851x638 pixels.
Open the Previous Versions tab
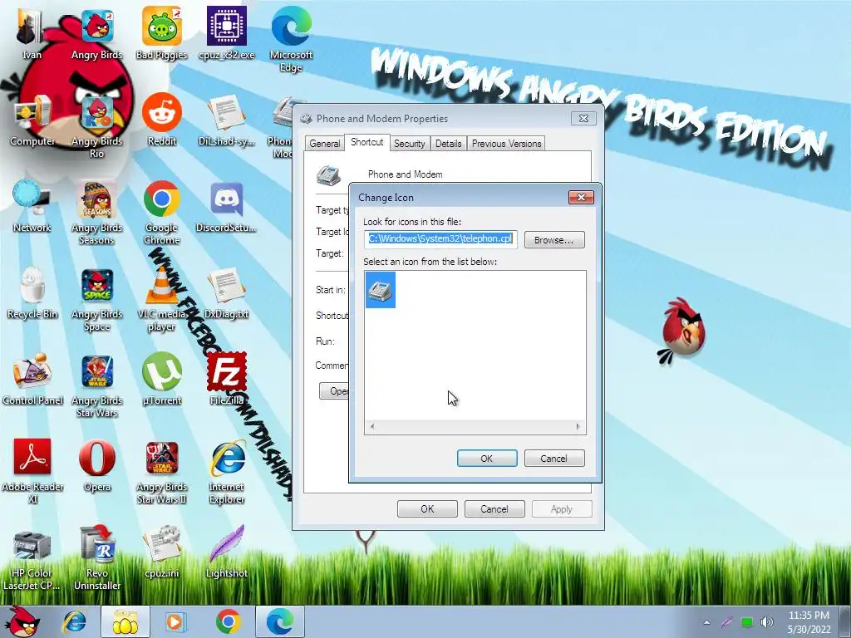pyautogui.click(x=506, y=143)
